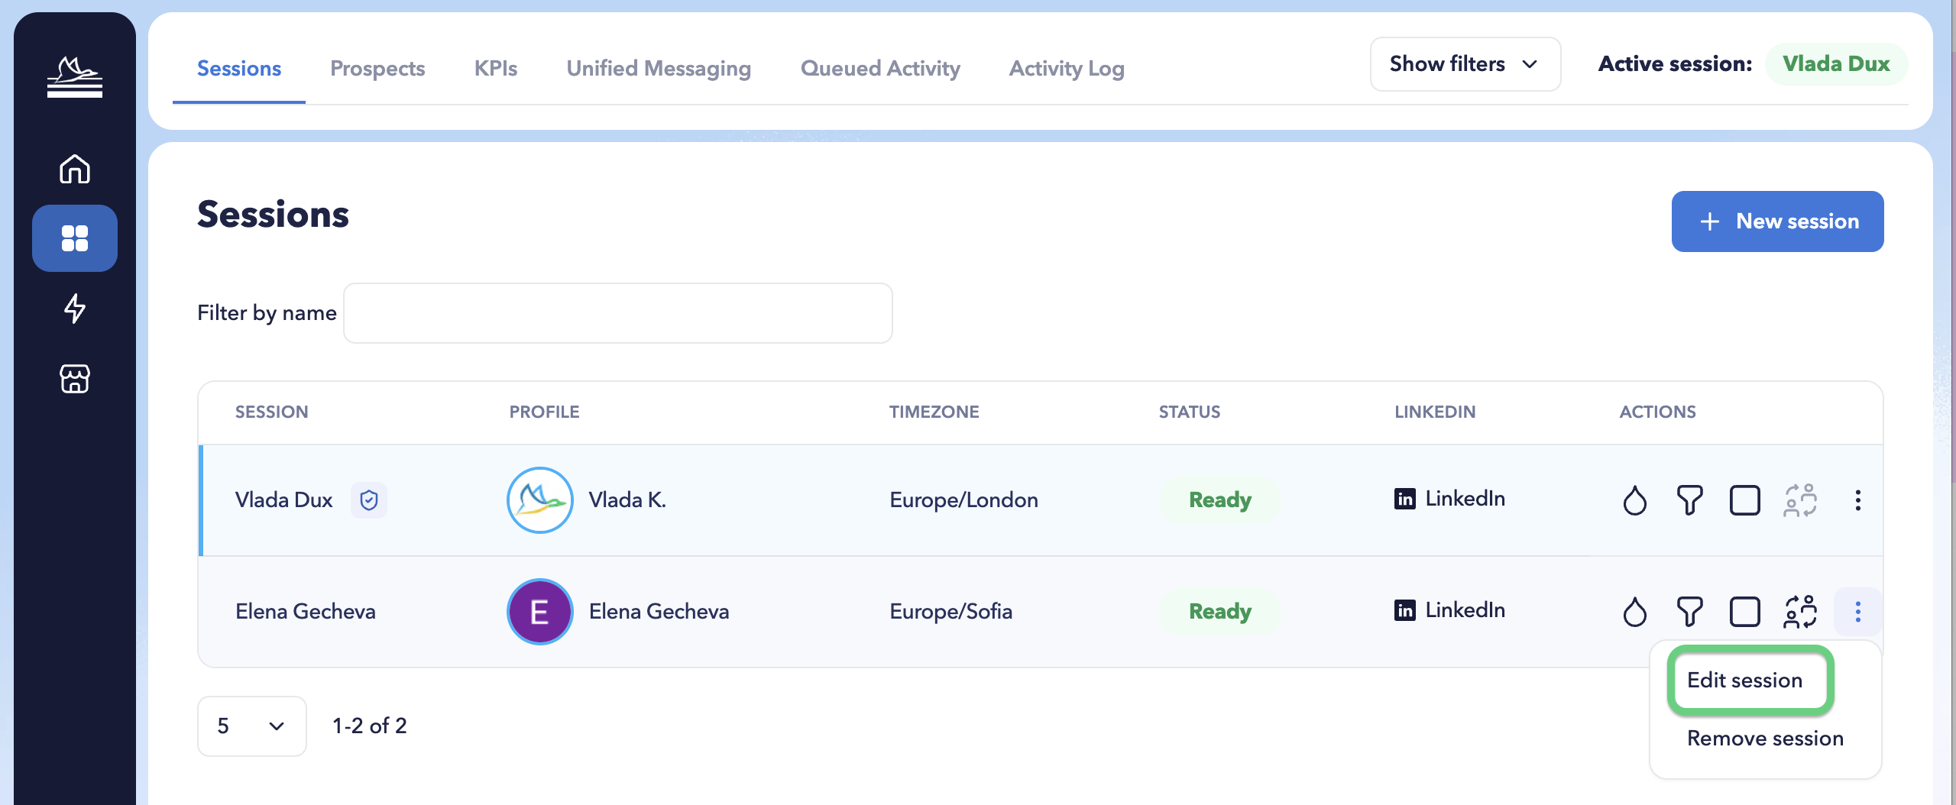
Task: Click the Elena Gecheva session name
Action: coord(306,612)
